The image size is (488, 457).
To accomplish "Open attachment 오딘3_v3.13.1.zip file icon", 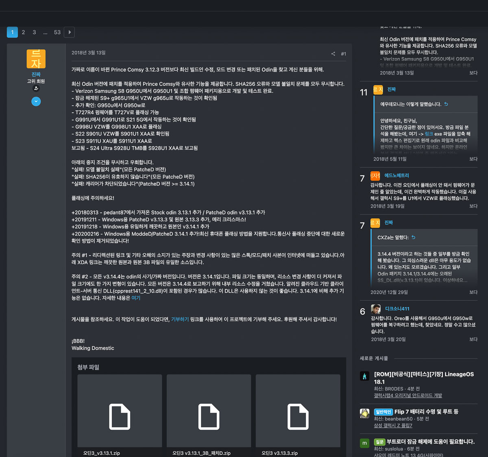I will pos(120,417).
